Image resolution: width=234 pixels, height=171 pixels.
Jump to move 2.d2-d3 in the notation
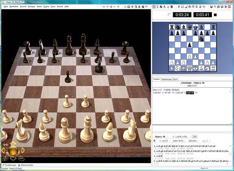coord(179,93)
